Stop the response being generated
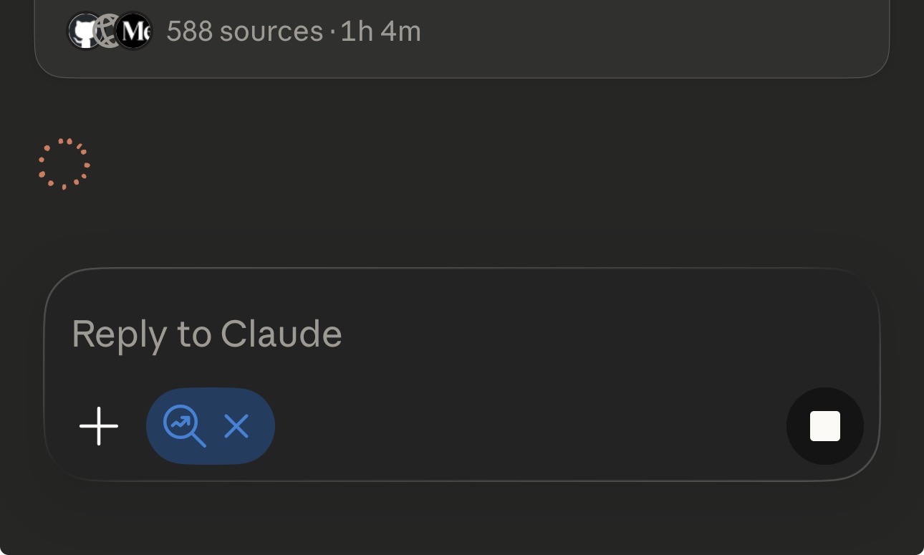Screen dimensions: 924x555 [824, 426]
